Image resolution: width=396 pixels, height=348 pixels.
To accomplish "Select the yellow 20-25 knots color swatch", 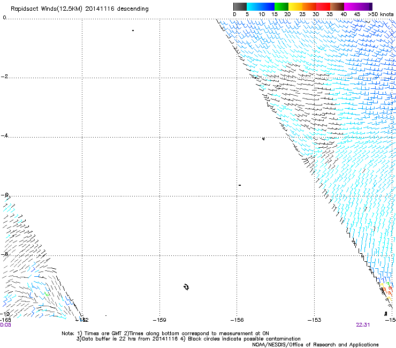I will point(295,6).
